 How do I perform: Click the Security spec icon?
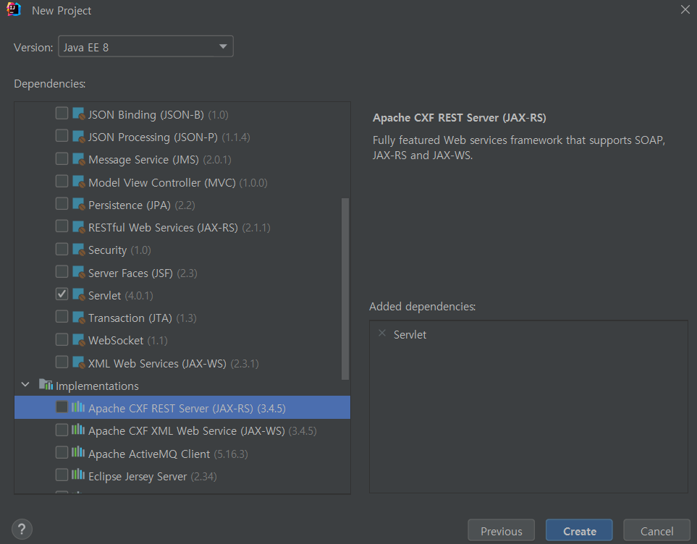click(x=79, y=250)
